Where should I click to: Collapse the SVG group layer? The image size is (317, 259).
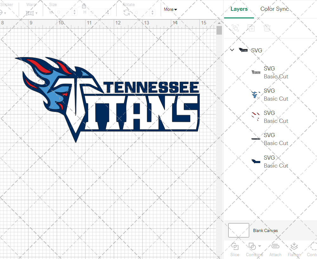232,50
